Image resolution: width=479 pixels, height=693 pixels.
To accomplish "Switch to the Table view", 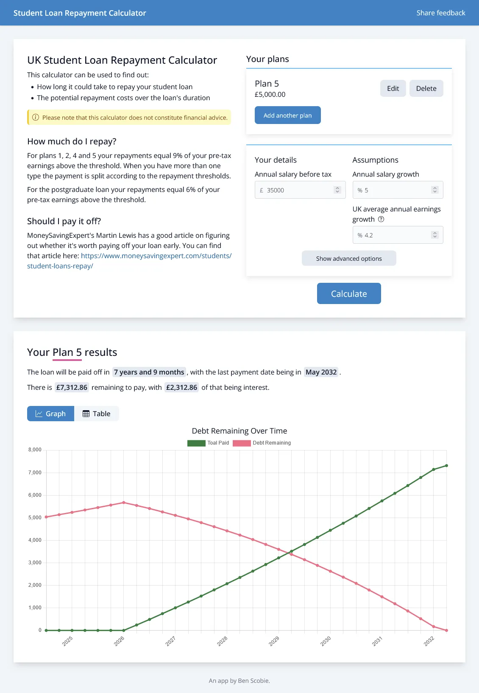I will tap(97, 413).
